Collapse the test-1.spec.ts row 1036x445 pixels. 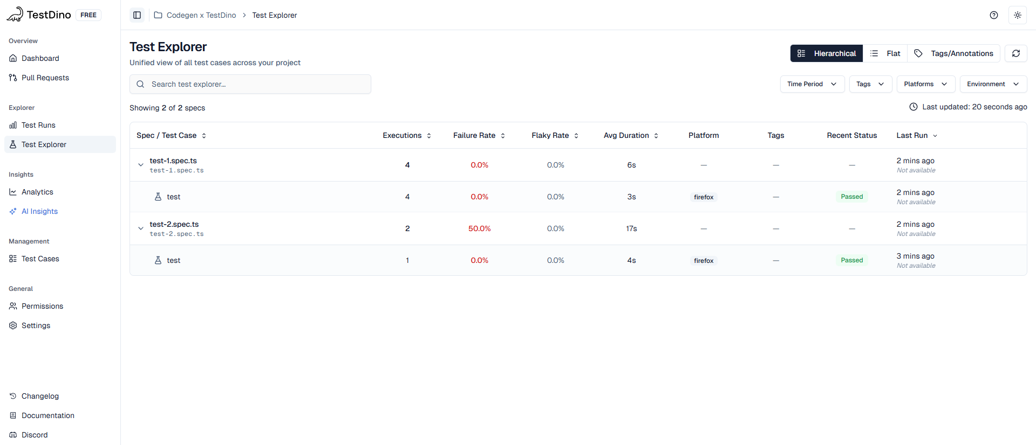(x=141, y=165)
